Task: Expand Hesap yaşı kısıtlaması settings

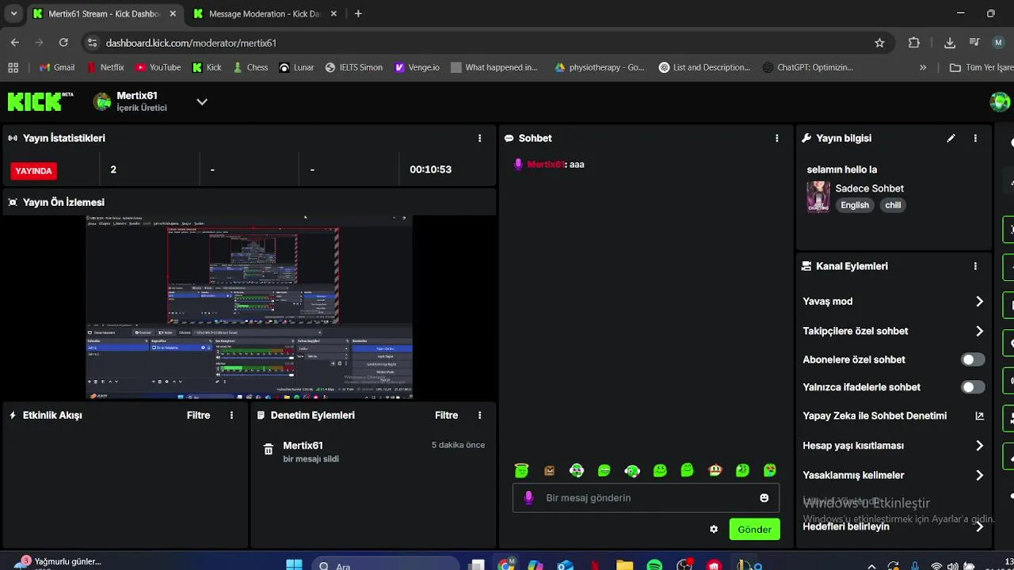Action: point(979,446)
